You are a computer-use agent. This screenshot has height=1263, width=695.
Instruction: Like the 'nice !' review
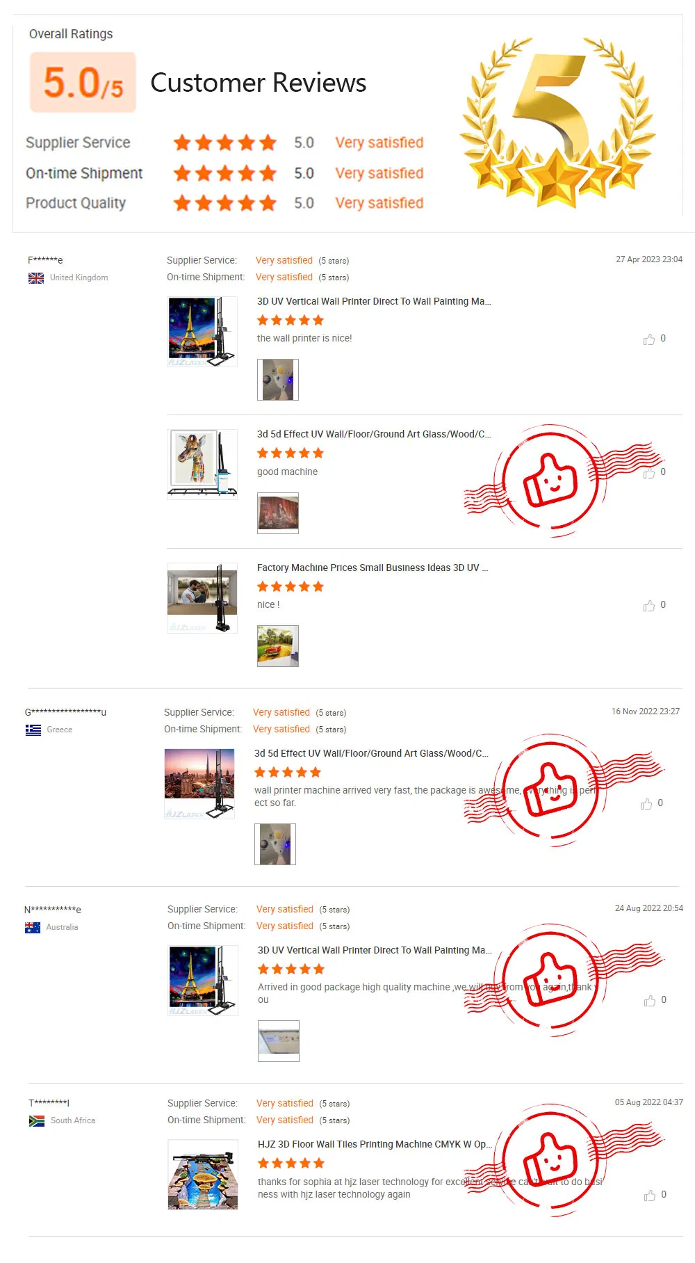(648, 606)
